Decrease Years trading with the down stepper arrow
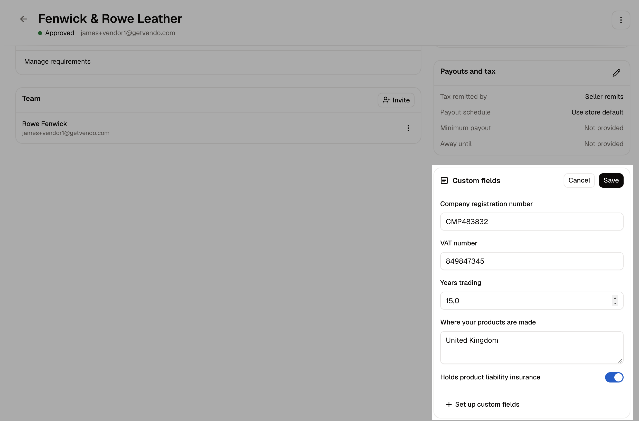The image size is (639, 421). pos(615,303)
